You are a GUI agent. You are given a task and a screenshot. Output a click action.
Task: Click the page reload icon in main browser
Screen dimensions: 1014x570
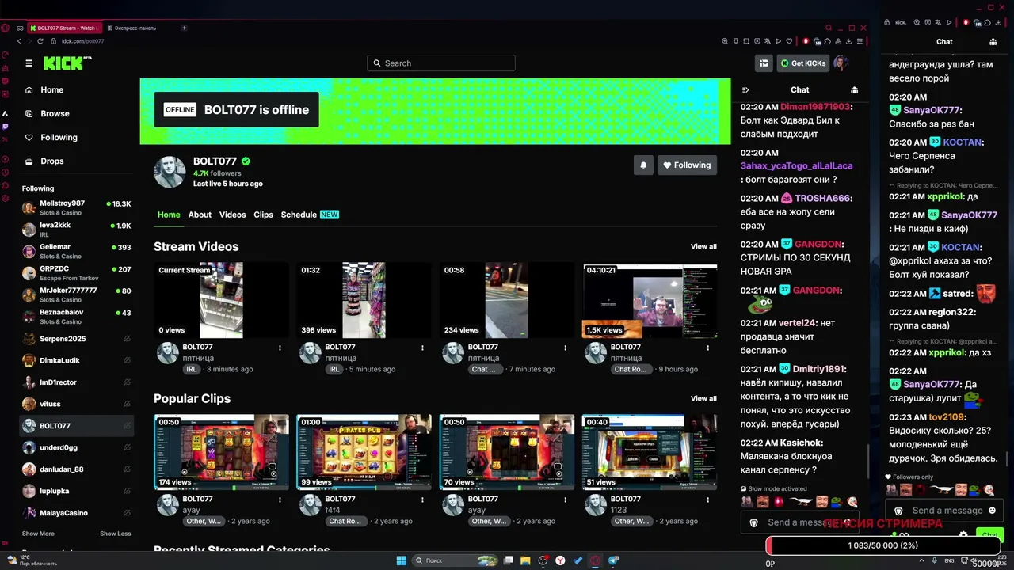point(41,41)
